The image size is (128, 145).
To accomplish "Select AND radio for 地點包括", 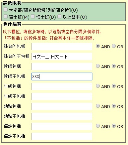I will (x=98, y=106).
